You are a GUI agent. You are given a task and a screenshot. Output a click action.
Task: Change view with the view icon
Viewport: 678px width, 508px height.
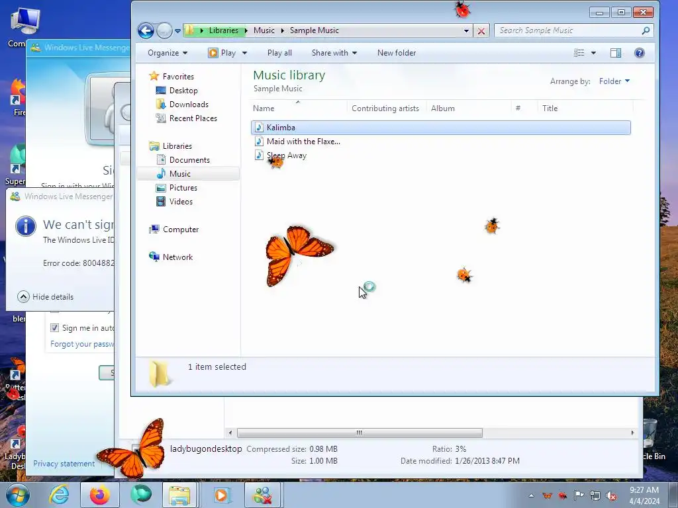tap(579, 53)
